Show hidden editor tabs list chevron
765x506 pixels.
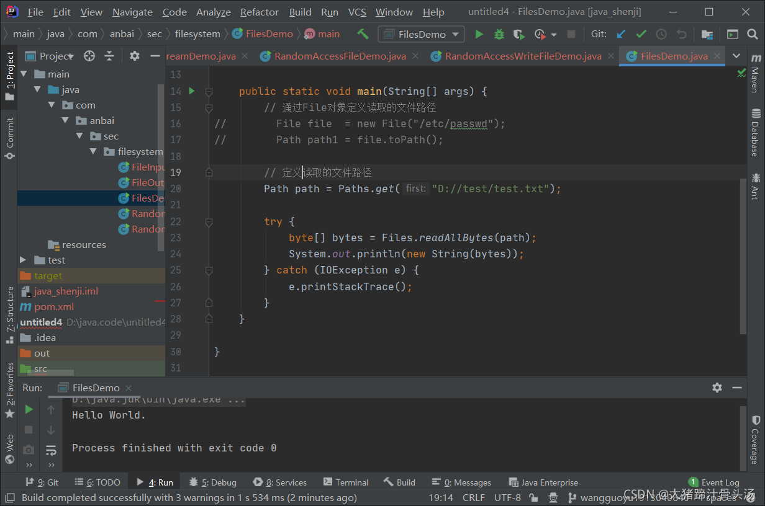pyautogui.click(x=736, y=56)
